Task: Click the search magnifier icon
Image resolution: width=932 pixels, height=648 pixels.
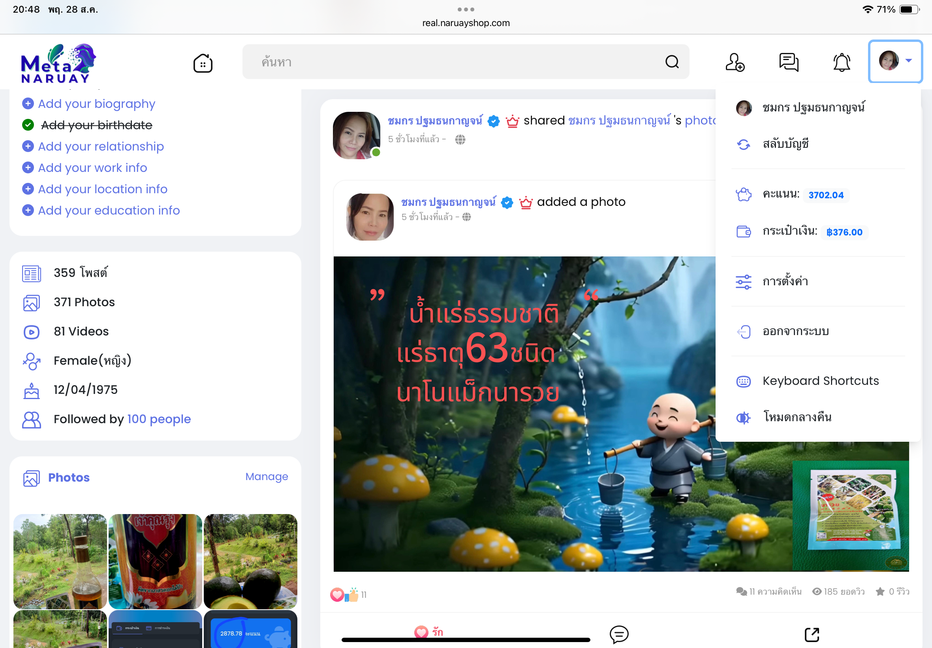Action: click(672, 62)
